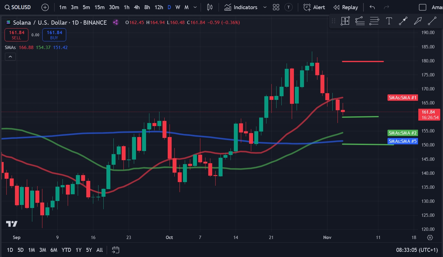443x257 pixels.
Task: Open the Indicators favorites dropdown arrow
Action: [265, 7]
